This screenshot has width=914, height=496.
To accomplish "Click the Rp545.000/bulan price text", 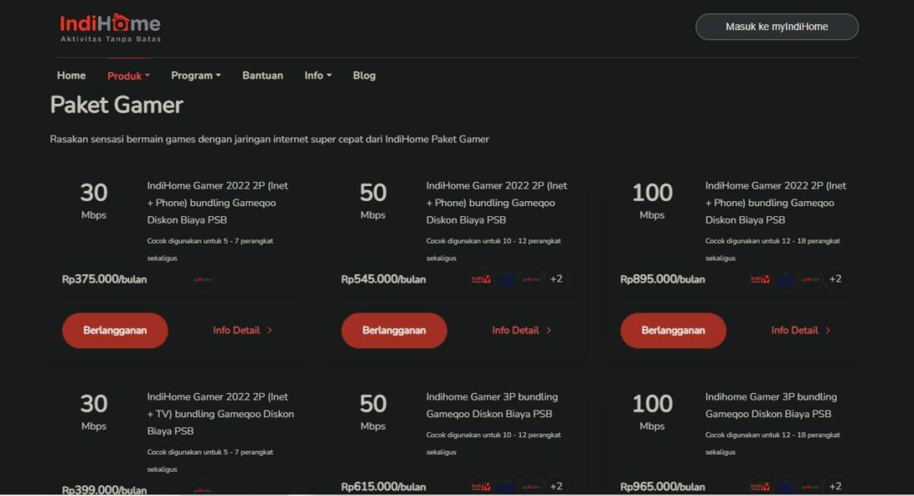I will tap(384, 280).
